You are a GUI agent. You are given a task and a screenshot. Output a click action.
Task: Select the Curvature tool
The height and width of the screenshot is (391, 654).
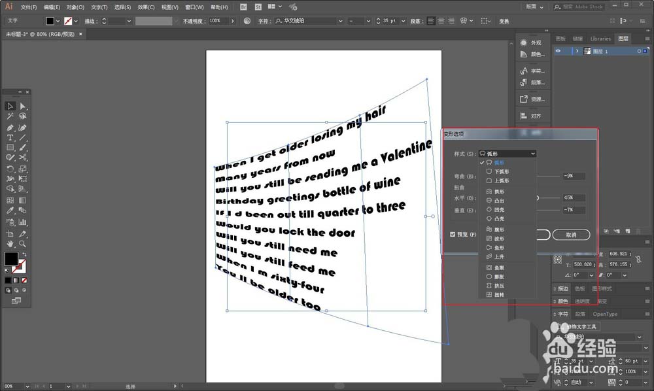22,127
